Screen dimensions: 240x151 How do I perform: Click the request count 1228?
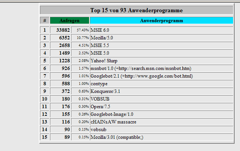[x=65, y=61]
